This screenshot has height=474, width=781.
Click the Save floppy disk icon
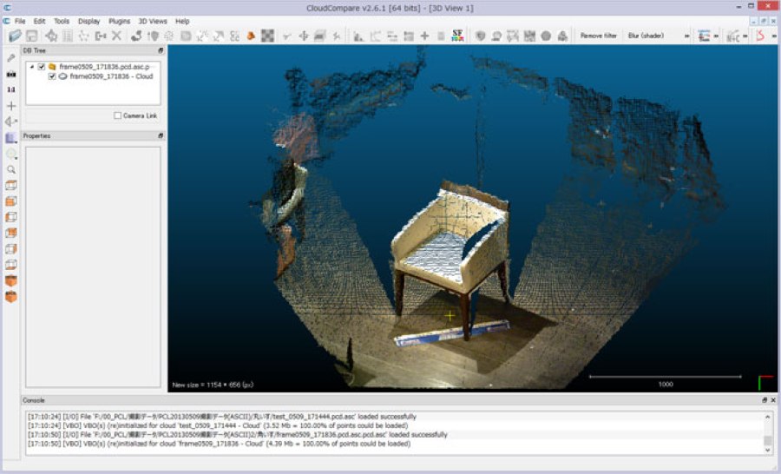click(32, 36)
